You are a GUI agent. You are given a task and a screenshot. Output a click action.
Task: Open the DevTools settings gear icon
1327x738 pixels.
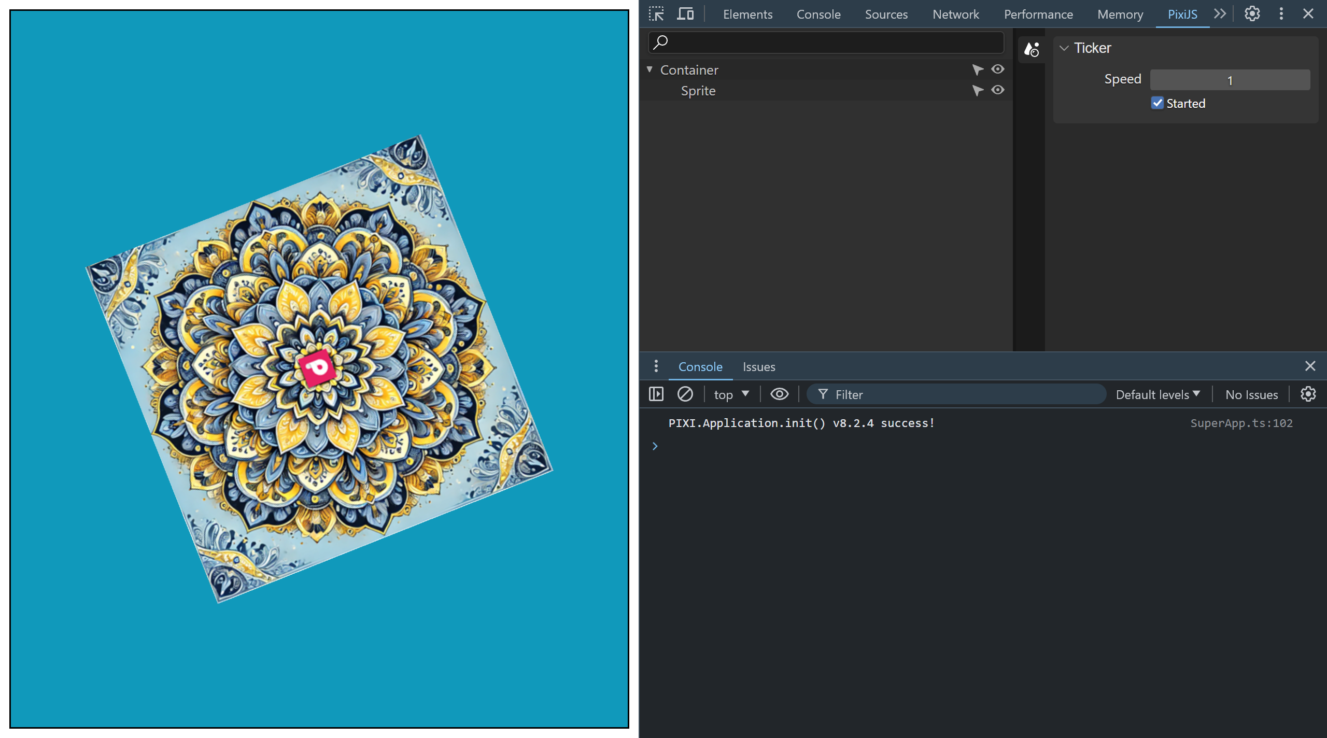coord(1252,13)
